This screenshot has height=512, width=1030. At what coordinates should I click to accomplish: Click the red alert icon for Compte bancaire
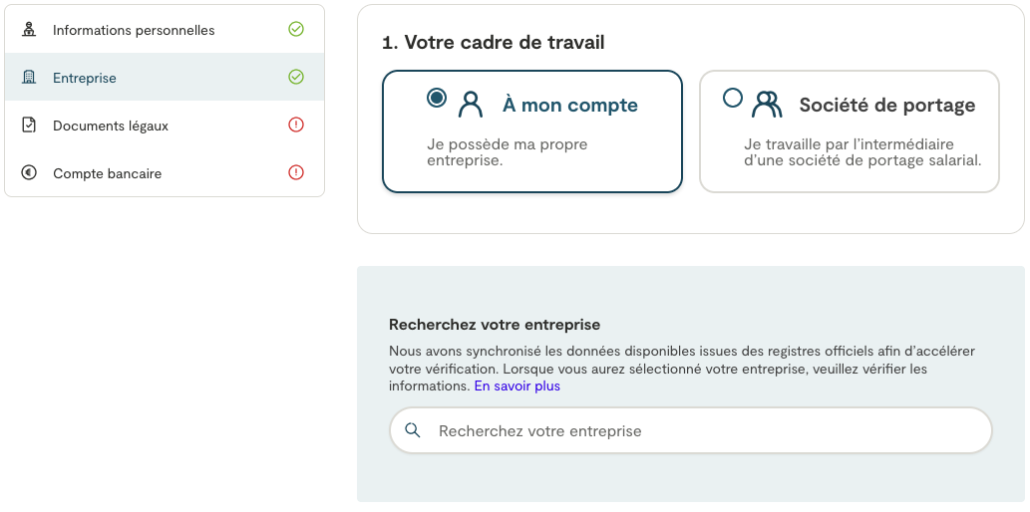[296, 172]
